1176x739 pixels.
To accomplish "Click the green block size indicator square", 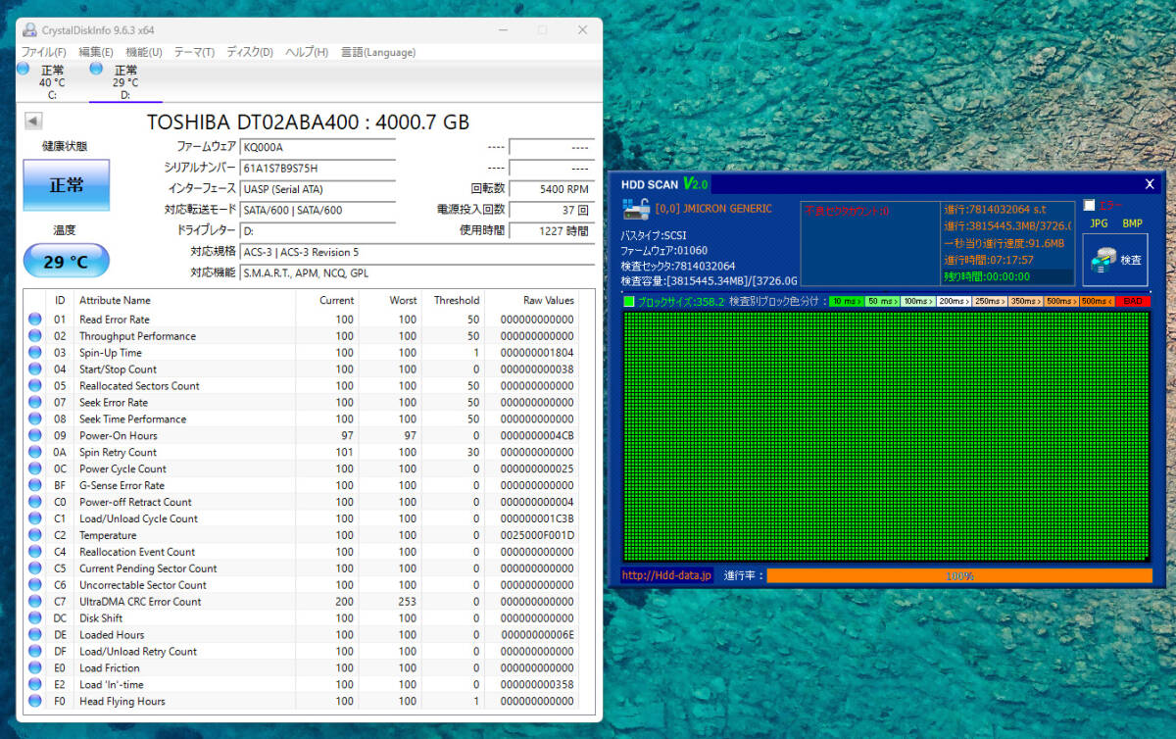I will pyautogui.click(x=629, y=302).
